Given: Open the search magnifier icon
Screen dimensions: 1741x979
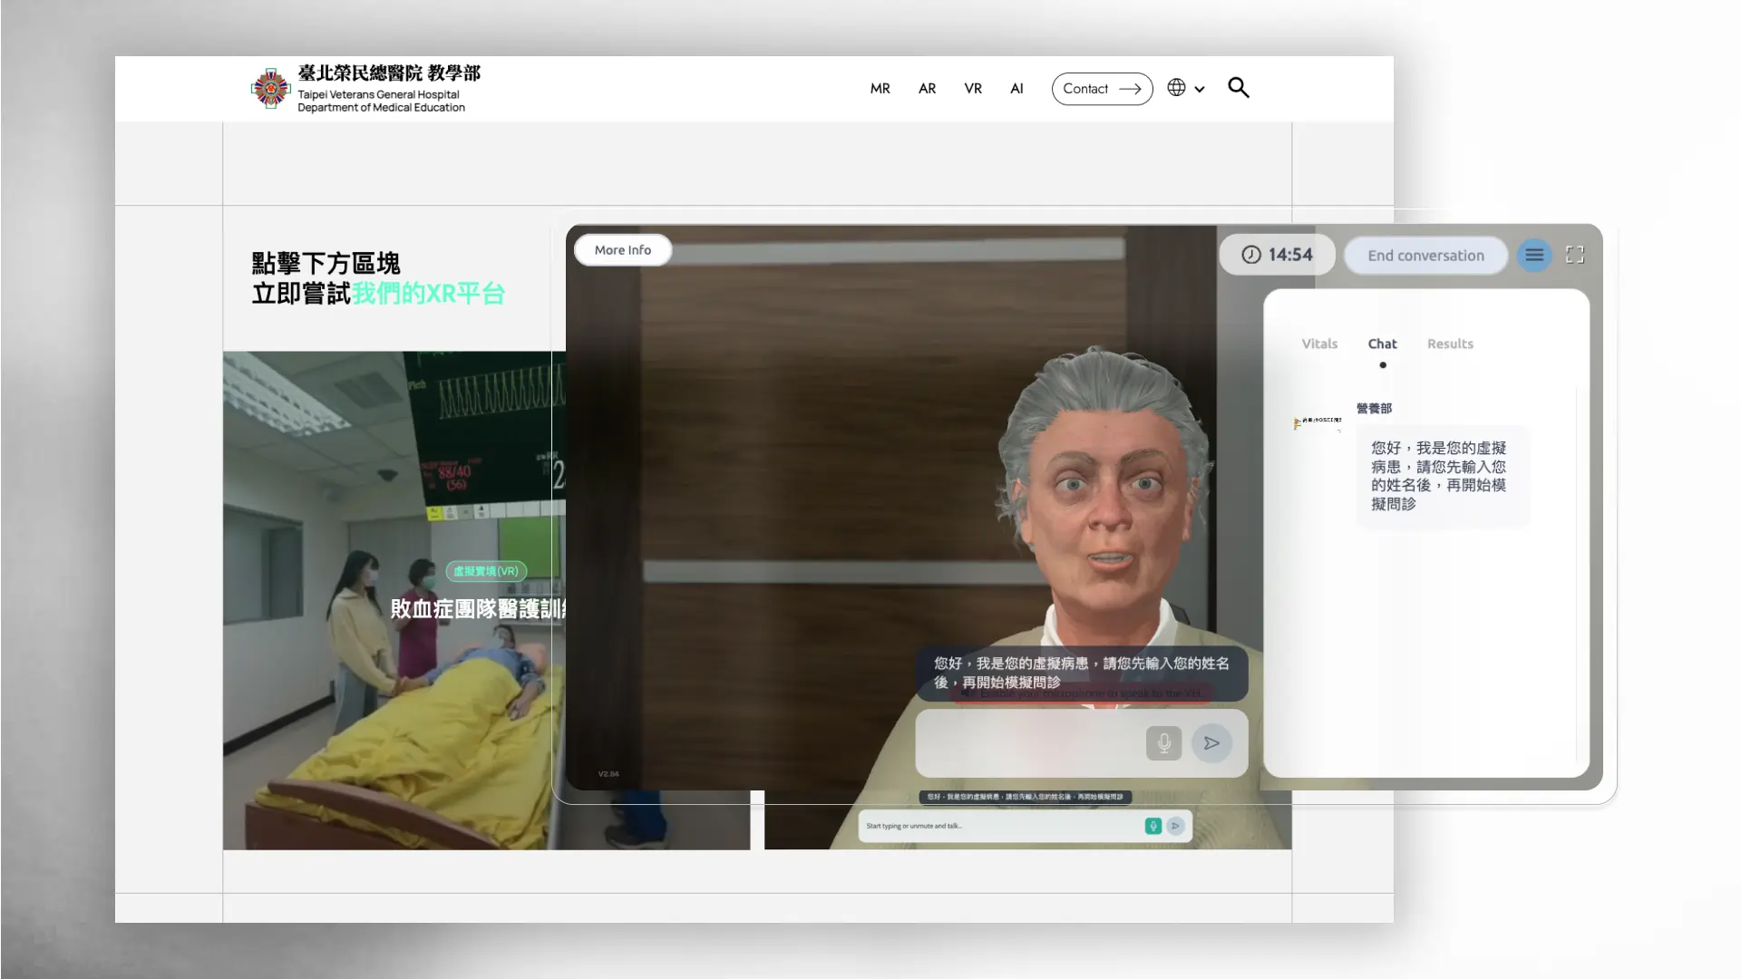Looking at the screenshot, I should pyautogui.click(x=1239, y=88).
